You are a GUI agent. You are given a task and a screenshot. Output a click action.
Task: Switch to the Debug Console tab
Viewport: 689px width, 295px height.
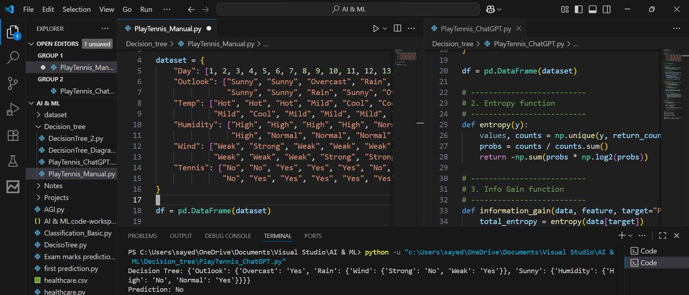pyautogui.click(x=228, y=236)
